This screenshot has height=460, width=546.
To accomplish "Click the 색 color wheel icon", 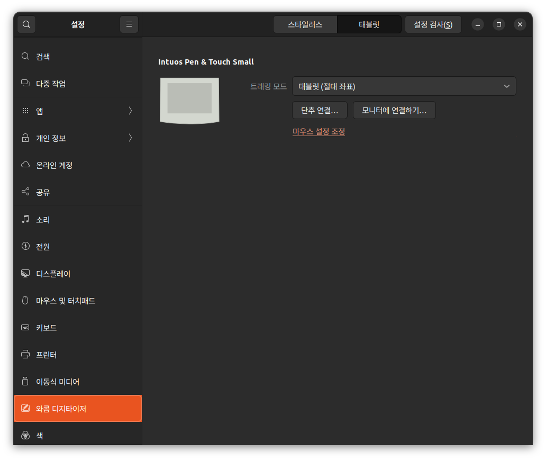I will [x=25, y=435].
